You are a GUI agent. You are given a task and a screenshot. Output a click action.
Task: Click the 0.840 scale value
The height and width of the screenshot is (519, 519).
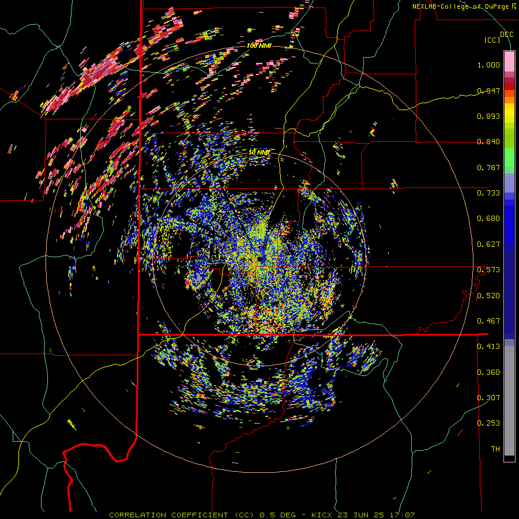[x=488, y=142]
